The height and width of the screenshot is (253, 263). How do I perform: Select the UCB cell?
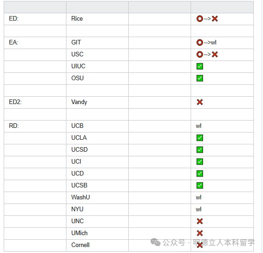tap(97, 126)
